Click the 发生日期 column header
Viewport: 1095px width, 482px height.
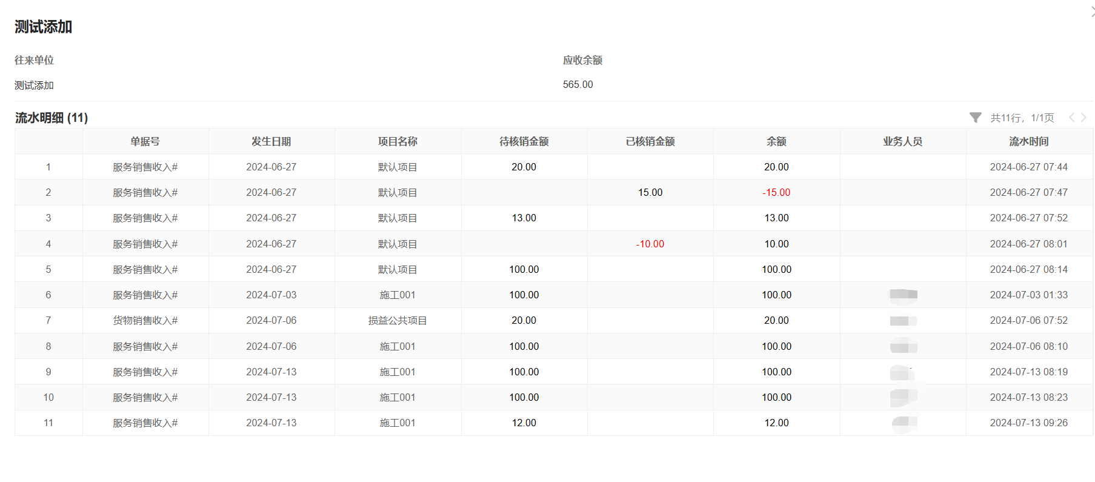[271, 141]
